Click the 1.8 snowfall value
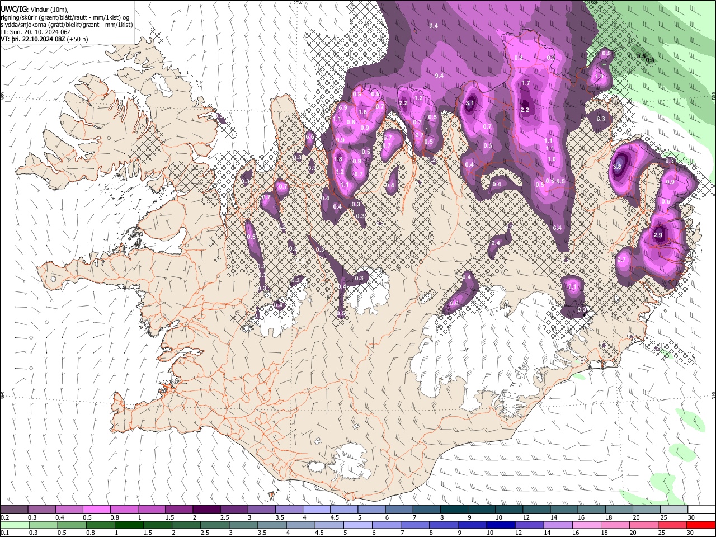Image resolution: width=716 pixels, height=537 pixels. 338,159
